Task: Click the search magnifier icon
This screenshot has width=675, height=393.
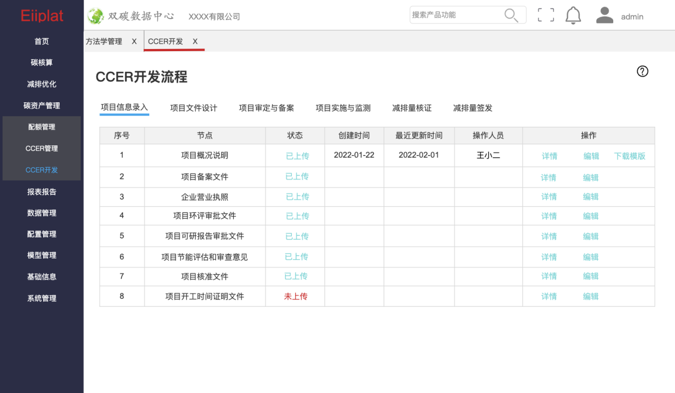Action: (x=511, y=15)
